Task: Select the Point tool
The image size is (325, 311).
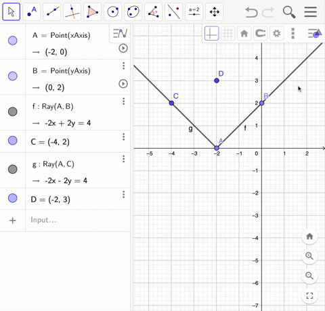Action: pyautogui.click(x=32, y=11)
